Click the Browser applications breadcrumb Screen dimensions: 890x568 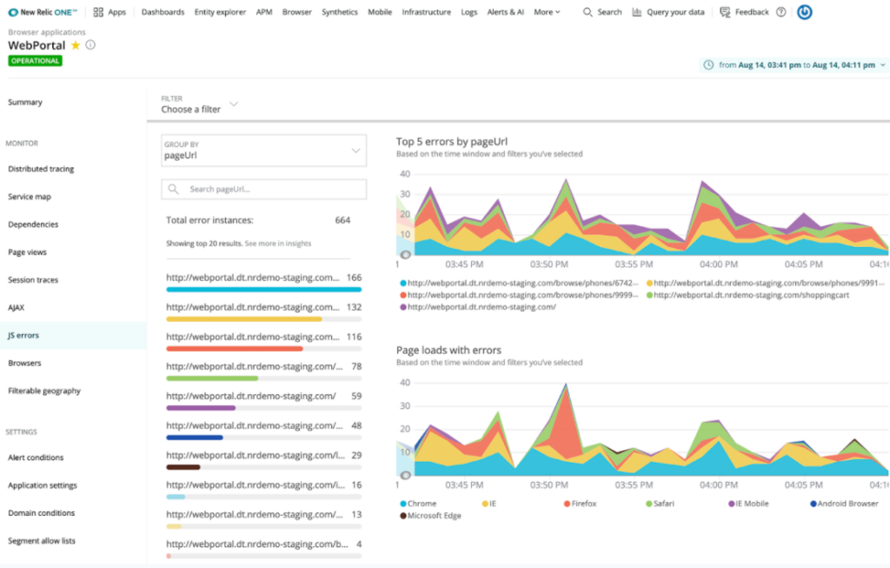[47, 32]
